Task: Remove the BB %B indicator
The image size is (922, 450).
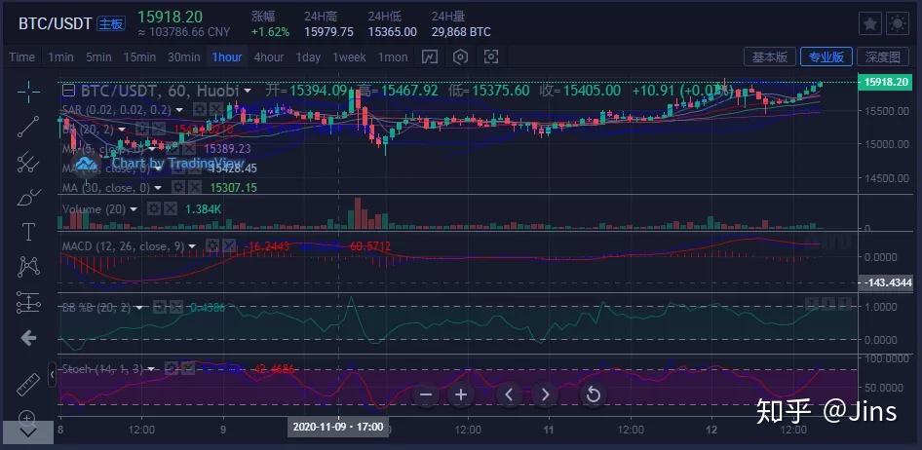Action: pos(175,307)
